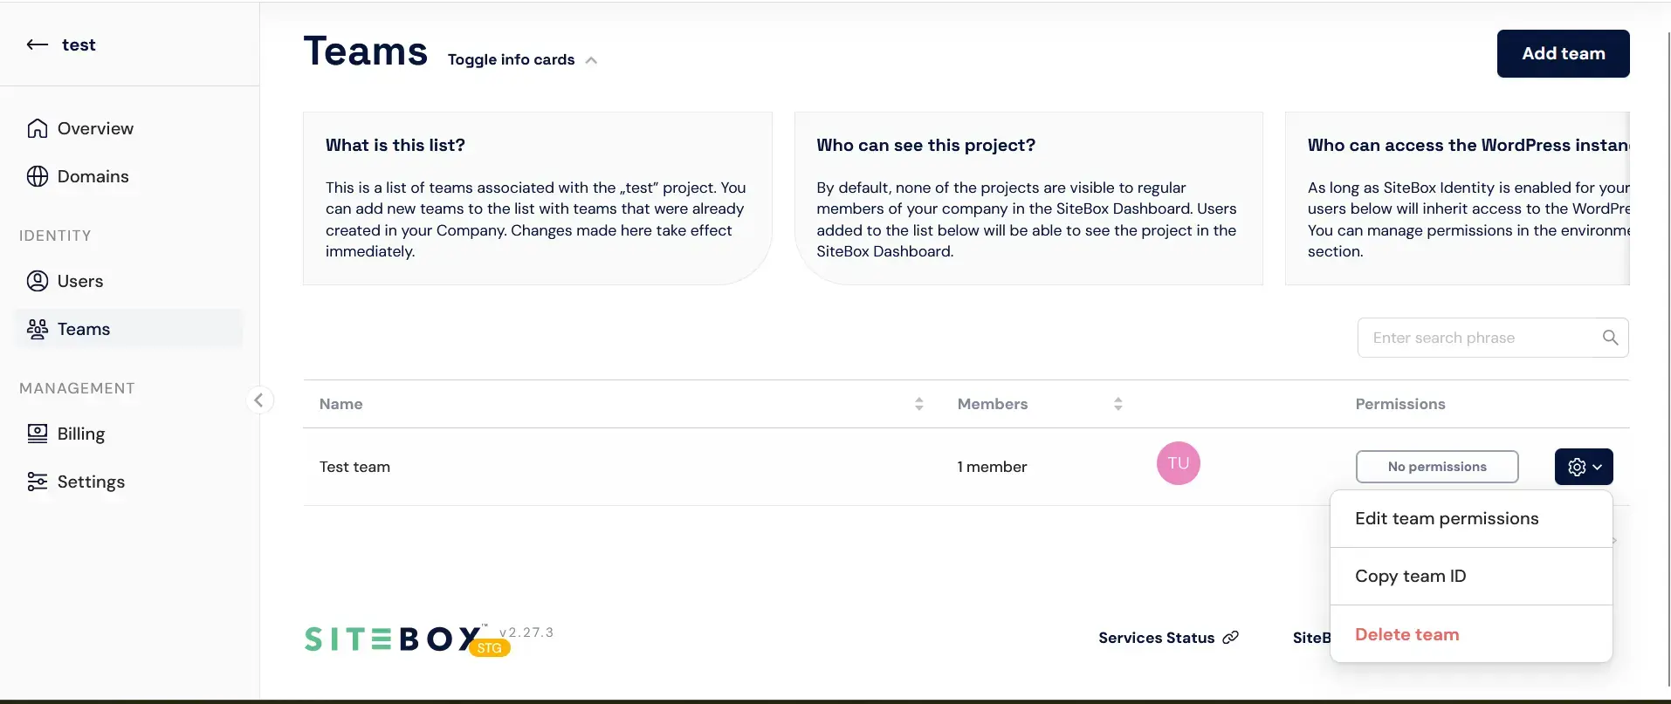Screen dimensions: 1671x704
Task: Open the gear dropdown for Test team
Action: click(x=1584, y=467)
